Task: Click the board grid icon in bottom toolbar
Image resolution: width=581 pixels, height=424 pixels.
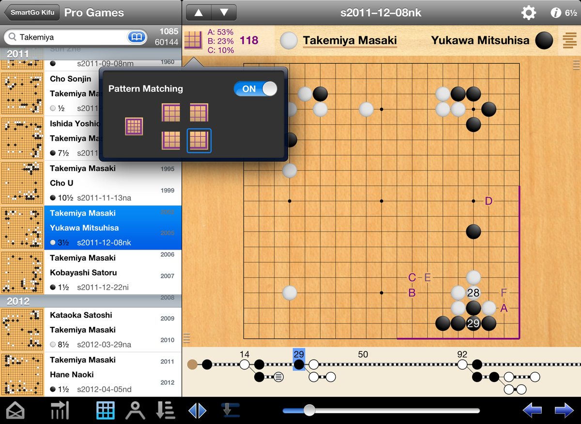Action: point(106,410)
